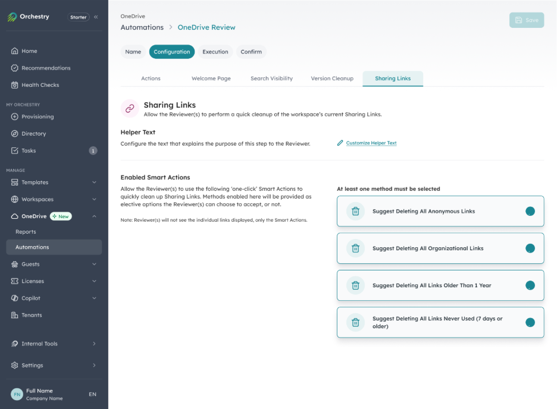Click the New badge next to OneDrive
557x409 pixels.
click(x=61, y=216)
